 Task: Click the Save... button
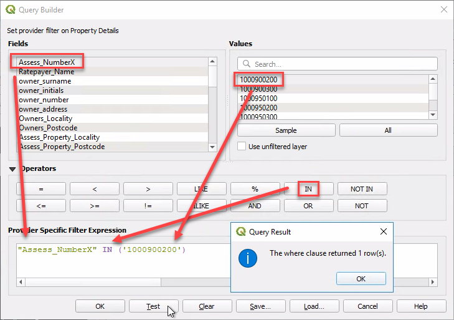coord(260,306)
